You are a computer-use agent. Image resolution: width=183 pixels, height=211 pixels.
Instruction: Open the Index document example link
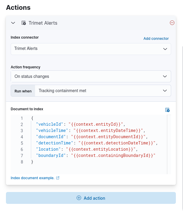pyautogui.click(x=32, y=178)
